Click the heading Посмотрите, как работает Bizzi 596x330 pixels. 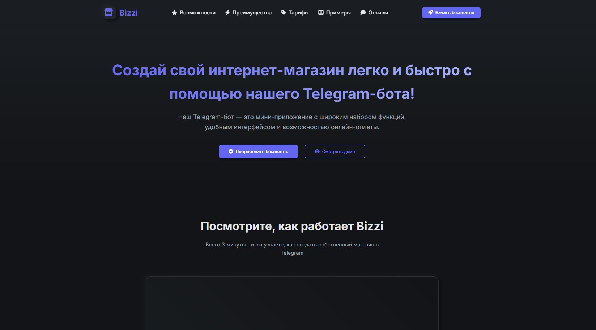tap(292, 226)
